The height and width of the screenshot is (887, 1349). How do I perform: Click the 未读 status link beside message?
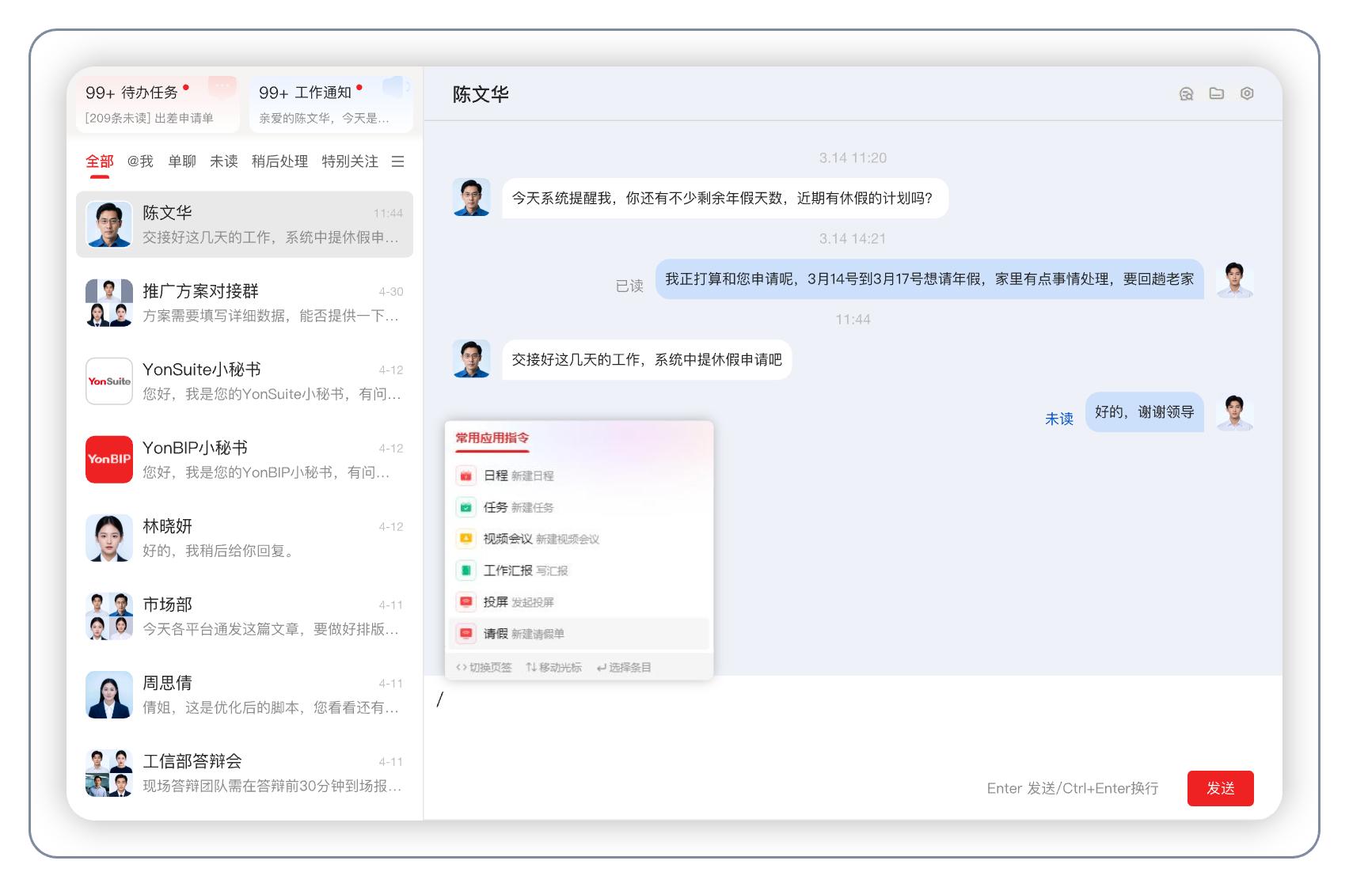point(1058,419)
